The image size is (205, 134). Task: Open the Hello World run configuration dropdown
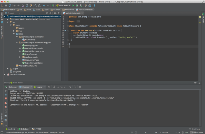63,6
